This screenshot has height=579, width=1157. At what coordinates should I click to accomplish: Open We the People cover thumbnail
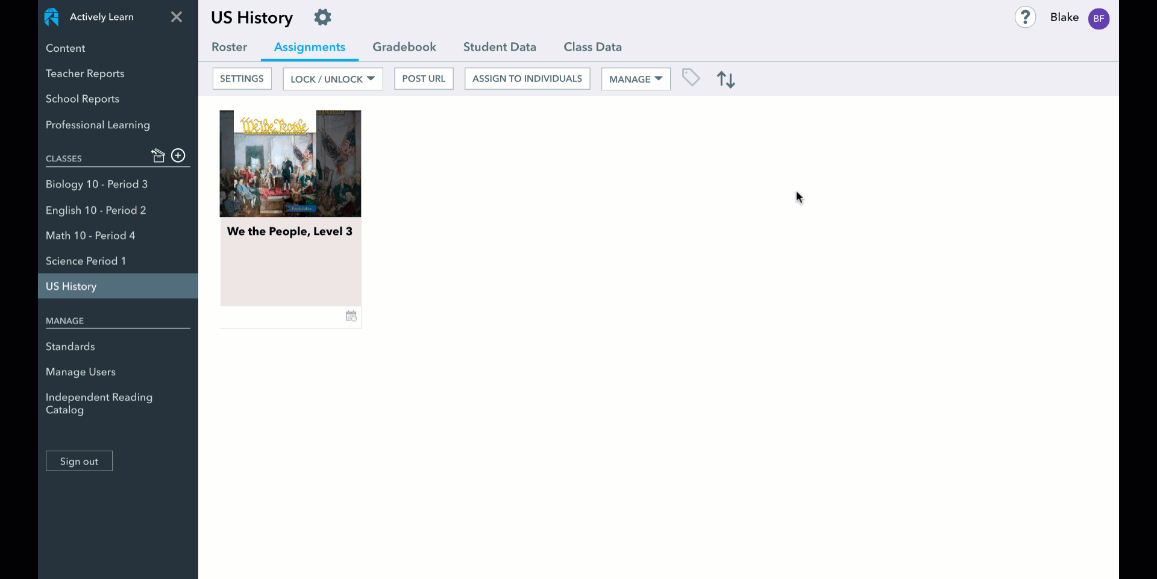(x=290, y=163)
